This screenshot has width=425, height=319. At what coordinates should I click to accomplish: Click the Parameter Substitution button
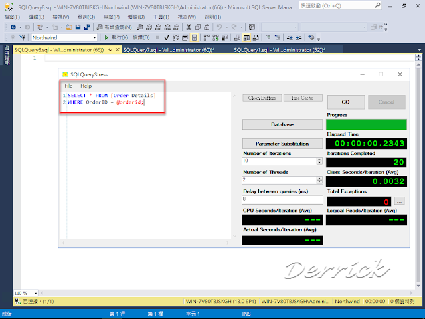pyautogui.click(x=282, y=144)
